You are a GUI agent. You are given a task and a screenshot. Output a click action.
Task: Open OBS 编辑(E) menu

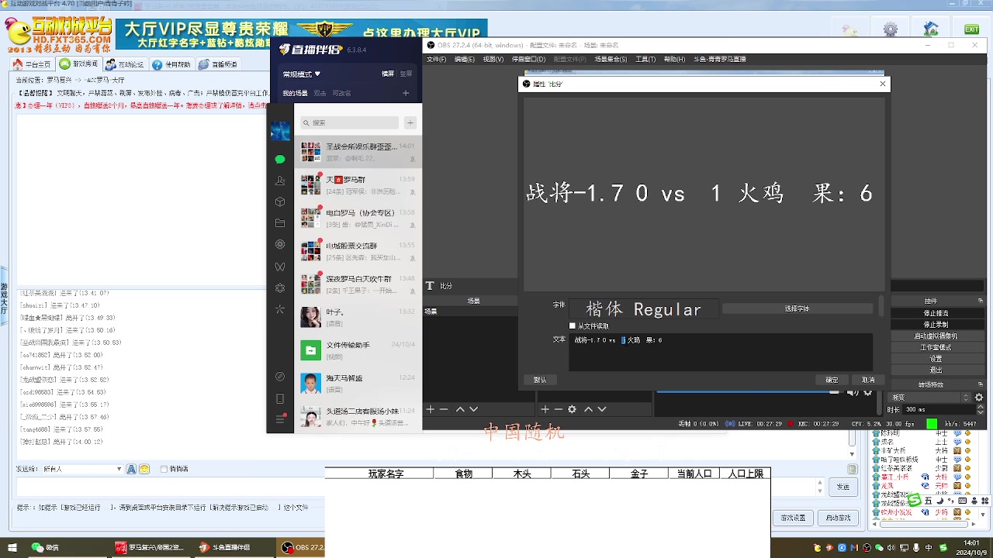pyautogui.click(x=464, y=59)
